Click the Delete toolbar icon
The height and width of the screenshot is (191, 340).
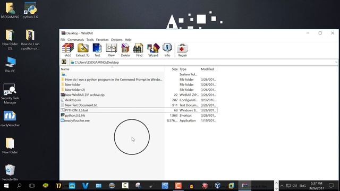click(125, 50)
